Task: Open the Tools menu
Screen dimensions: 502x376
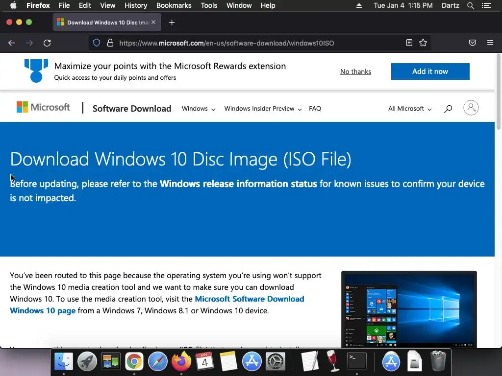Action: 209,5
